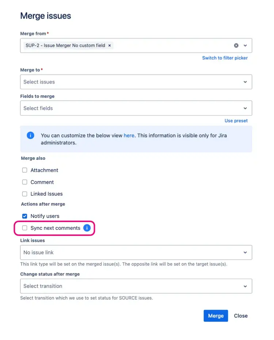Open the Link issues dropdown
The width and height of the screenshot is (274, 340).
tap(136, 252)
